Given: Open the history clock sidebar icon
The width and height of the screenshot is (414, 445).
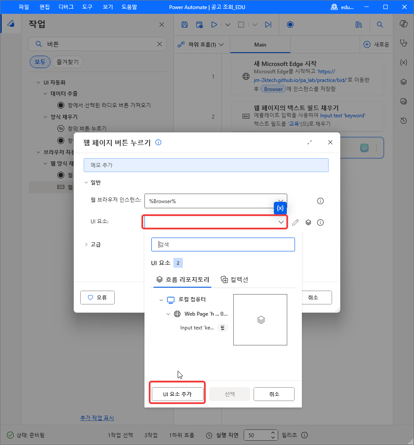Looking at the screenshot, I should 404,121.
